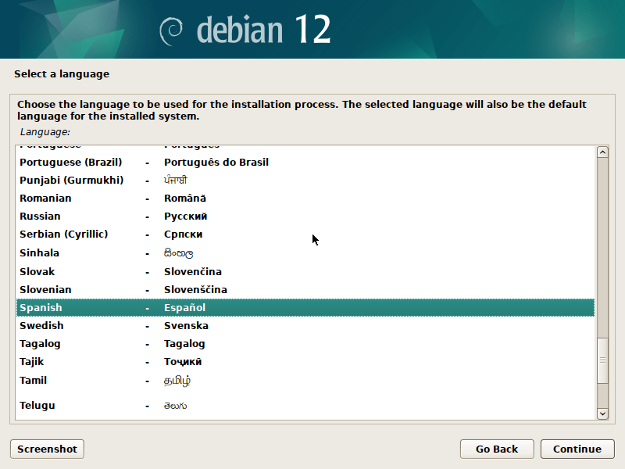Select Telugu in the language list
Viewport: 625px width, 469px height.
pos(305,406)
